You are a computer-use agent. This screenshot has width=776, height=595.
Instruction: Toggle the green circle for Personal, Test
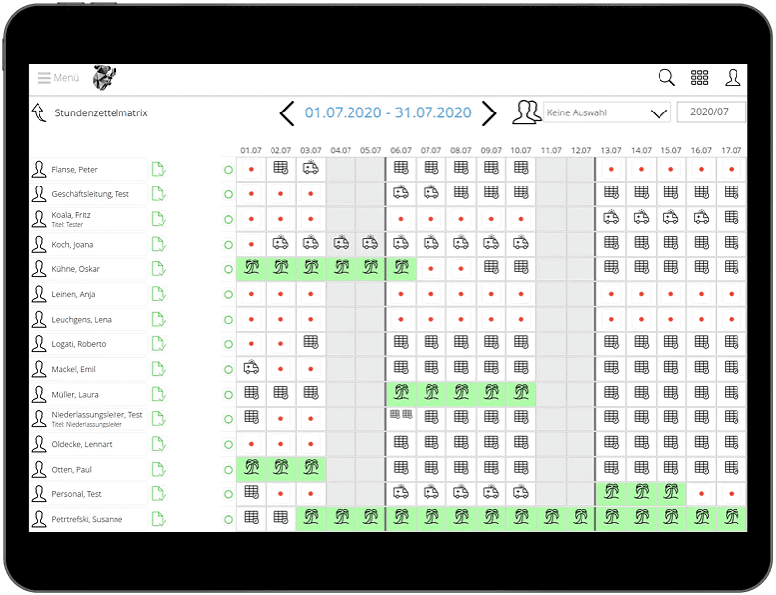click(229, 493)
